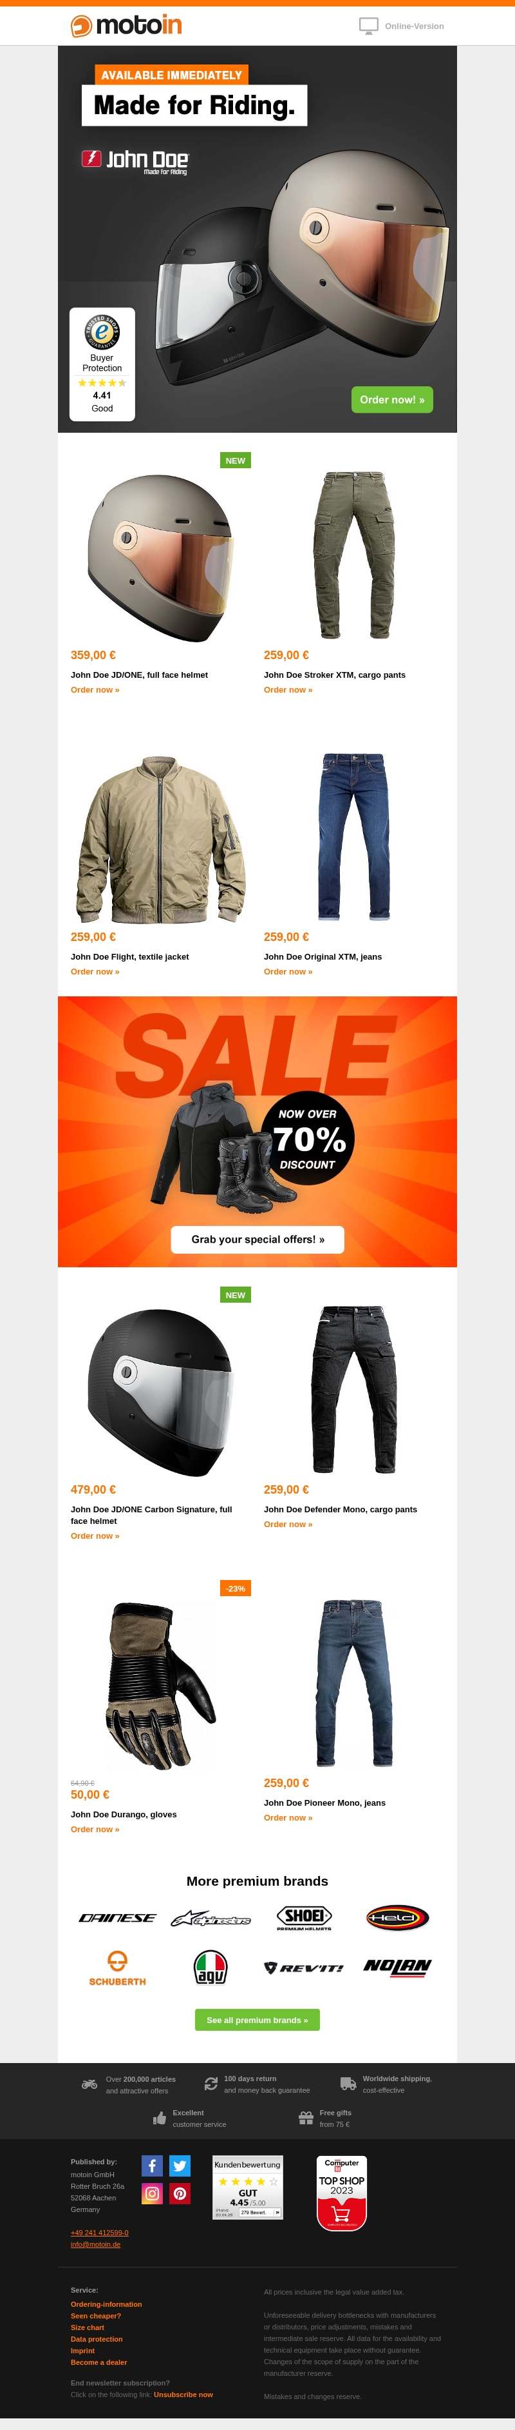Viewport: 515px width, 2430px height.
Task: Open the Online-Version link
Action: tap(402, 26)
